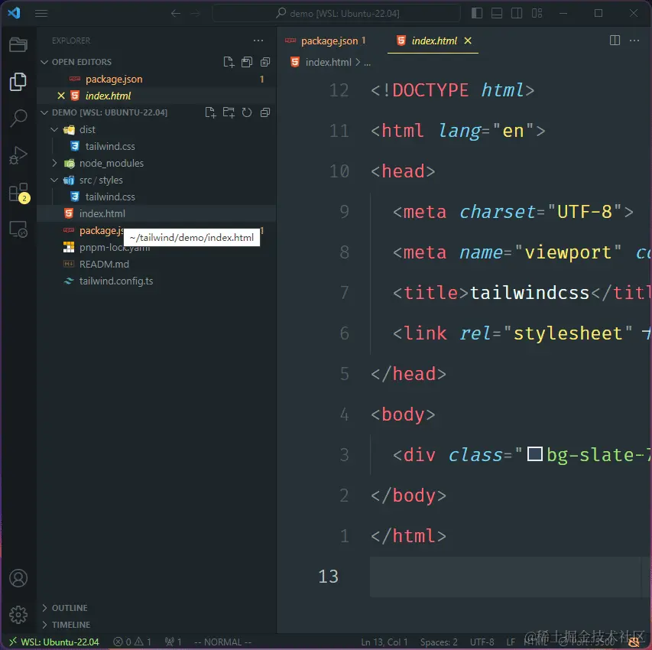652x650 pixels.
Task: Toggle the primary sidebar visibility
Action: click(476, 13)
